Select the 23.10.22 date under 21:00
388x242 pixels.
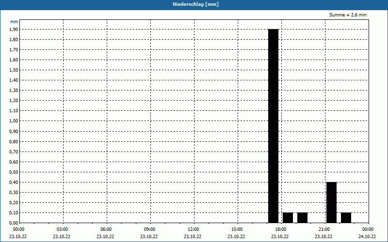[323, 237]
